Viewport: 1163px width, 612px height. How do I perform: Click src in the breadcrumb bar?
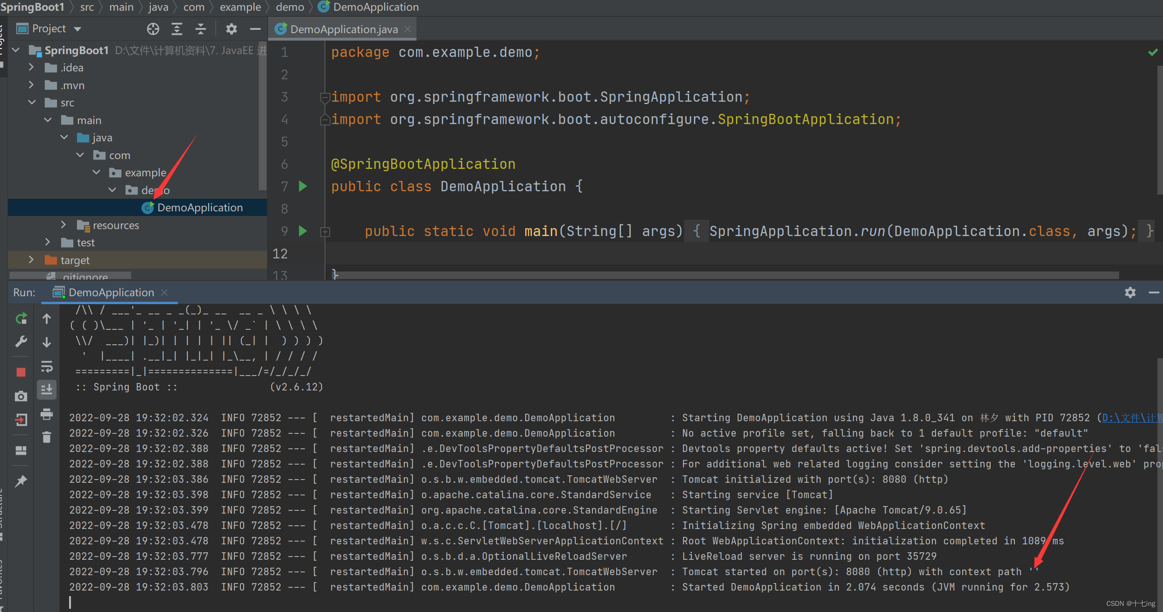click(87, 7)
